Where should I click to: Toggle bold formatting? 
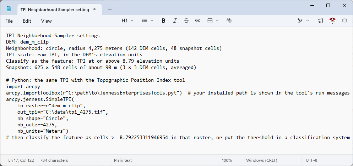click(x=163, y=21)
